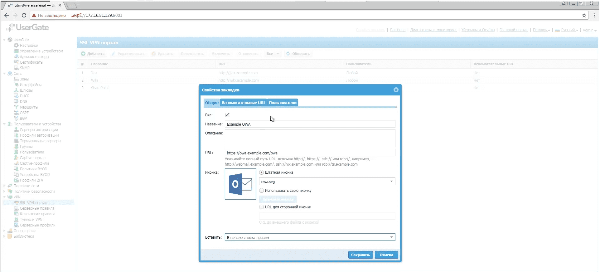This screenshot has width=600, height=272.
Task: Open Зоны icon in network section
Action: pos(16,79)
